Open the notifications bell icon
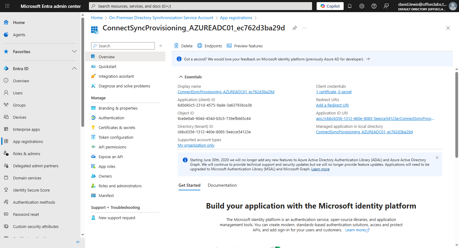459x248 pixels. click(x=350, y=6)
